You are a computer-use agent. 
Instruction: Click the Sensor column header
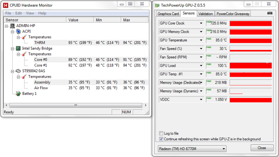tap(35, 20)
